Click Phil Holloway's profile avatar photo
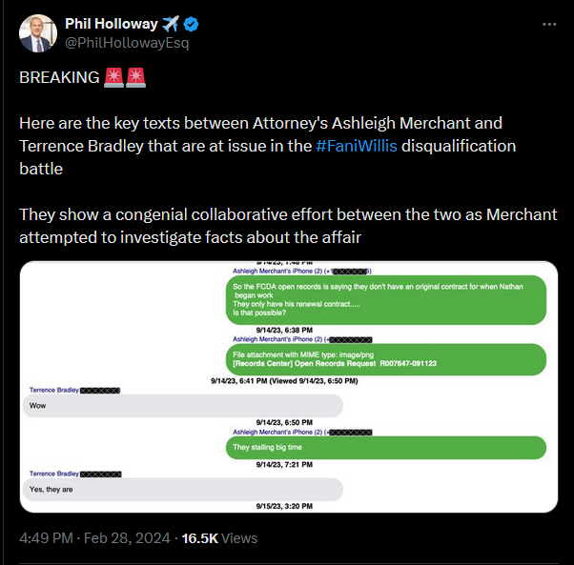574x565 pixels. pos(36,33)
